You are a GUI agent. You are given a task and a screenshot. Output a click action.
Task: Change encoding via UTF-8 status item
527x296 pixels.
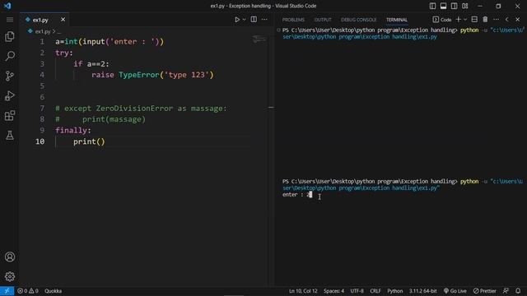[x=357, y=291]
